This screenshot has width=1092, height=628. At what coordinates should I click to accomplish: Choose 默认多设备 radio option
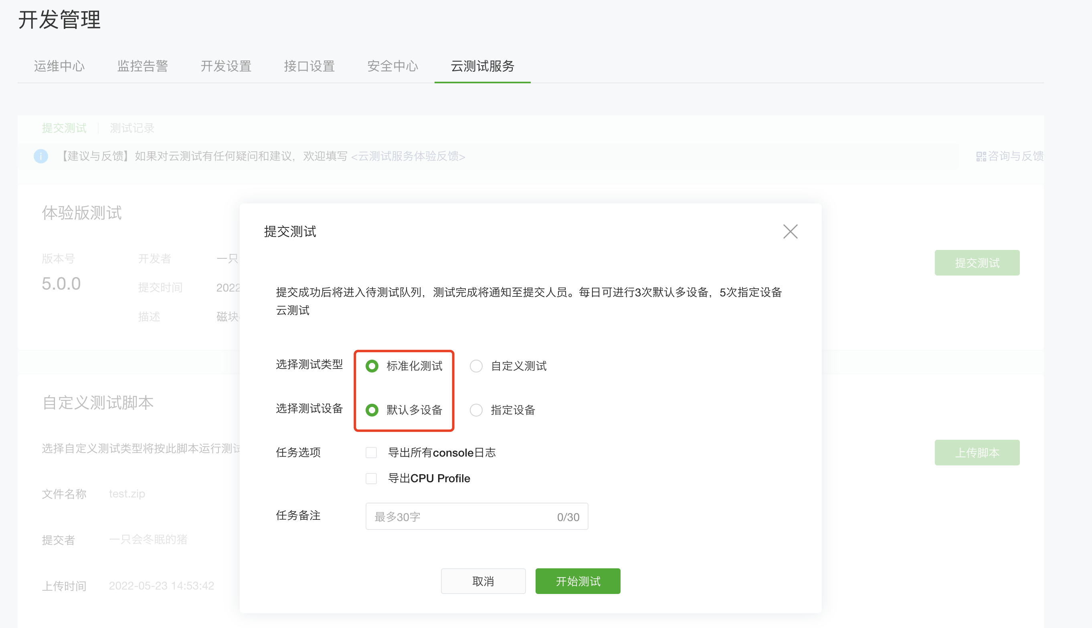(372, 410)
